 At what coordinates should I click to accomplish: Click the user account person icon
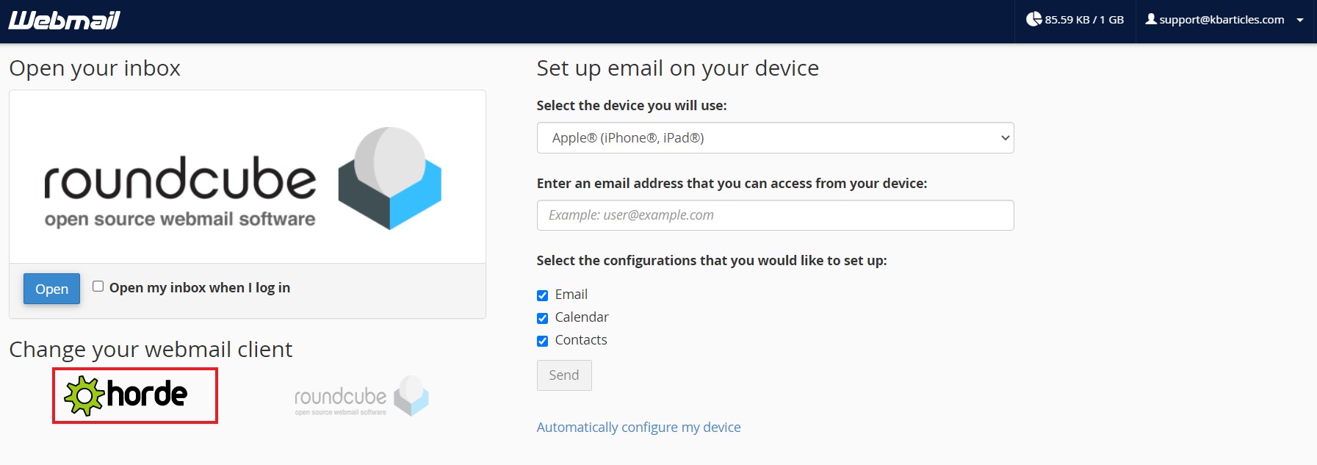[x=1151, y=19]
